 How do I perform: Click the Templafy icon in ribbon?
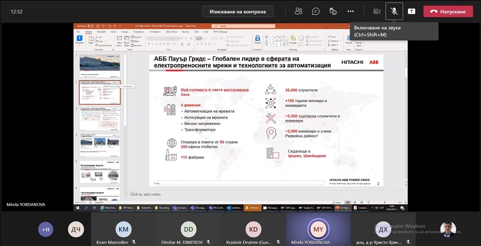79,40
